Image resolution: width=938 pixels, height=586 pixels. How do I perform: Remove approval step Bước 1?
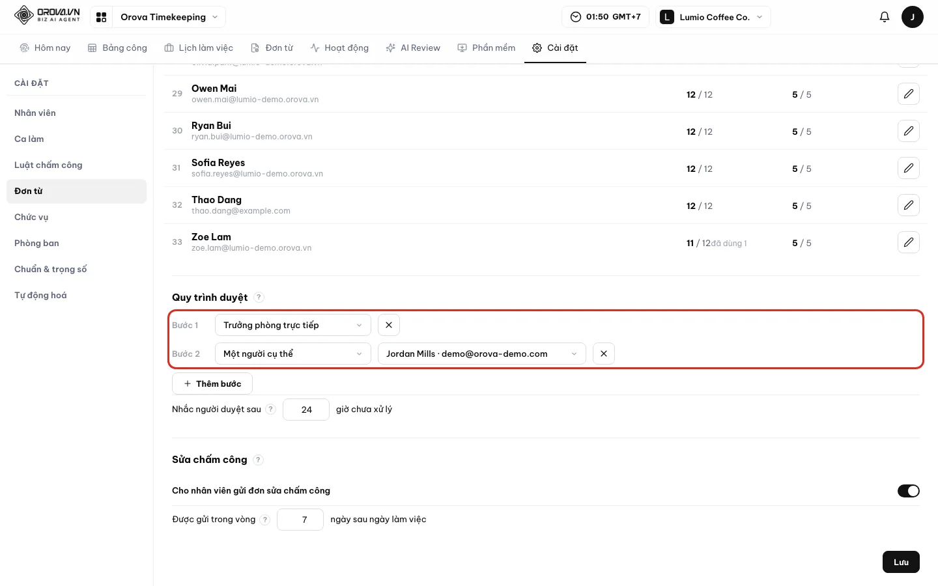pyautogui.click(x=389, y=325)
